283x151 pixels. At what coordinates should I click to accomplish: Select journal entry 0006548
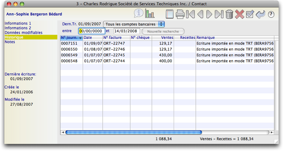coord(69,61)
